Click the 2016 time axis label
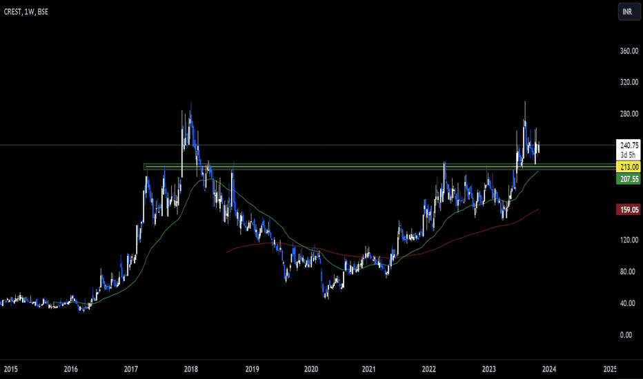The image size is (643, 379). [x=70, y=369]
